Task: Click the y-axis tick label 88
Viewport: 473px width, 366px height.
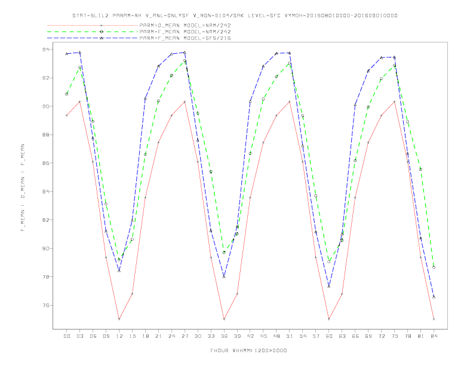Action: click(46, 135)
